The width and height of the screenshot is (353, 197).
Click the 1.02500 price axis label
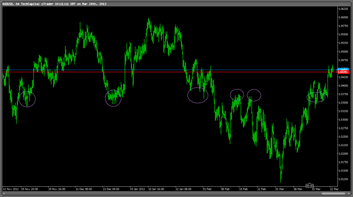[343, 136]
